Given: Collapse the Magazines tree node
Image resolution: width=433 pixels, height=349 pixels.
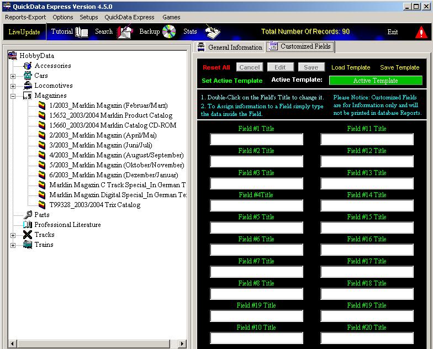Looking at the screenshot, I should click(13, 96).
